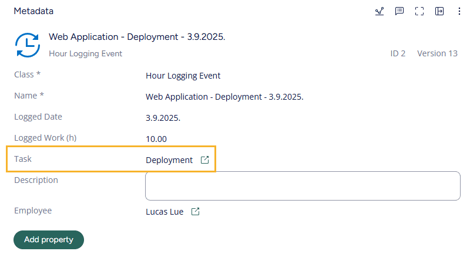The image size is (470, 268).
Task: Click the Logged Work value 10.00
Action: (156, 139)
